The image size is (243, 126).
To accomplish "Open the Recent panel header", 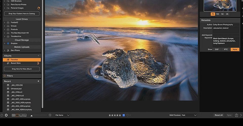I will 22,81.
